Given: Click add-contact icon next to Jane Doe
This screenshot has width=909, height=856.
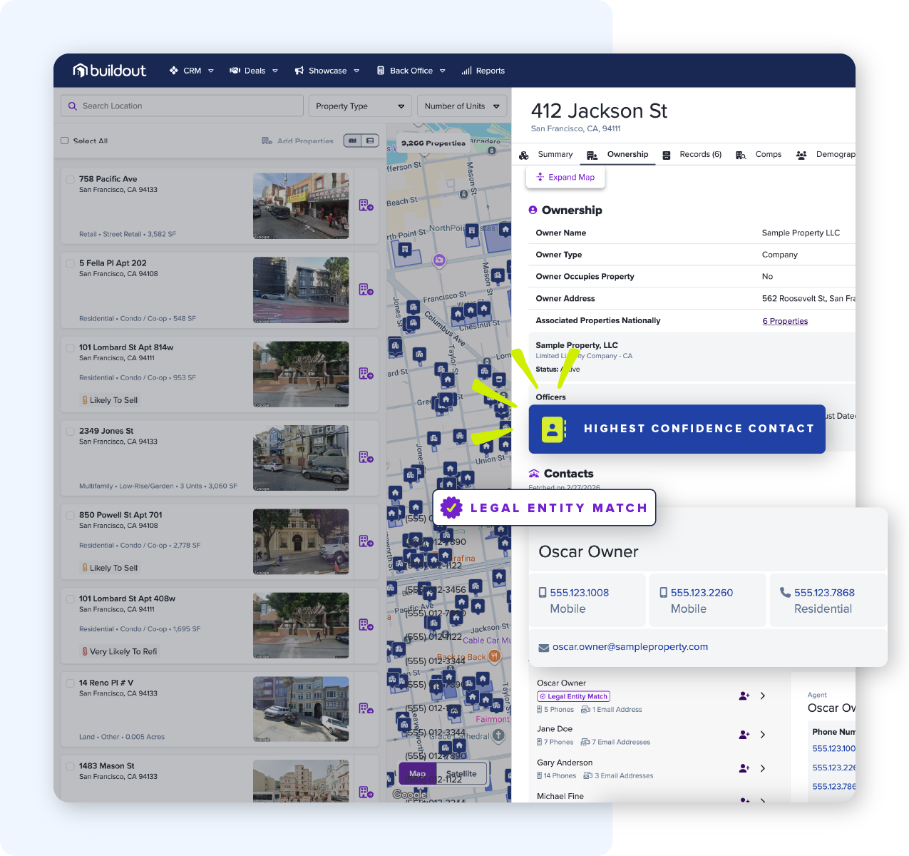Looking at the screenshot, I should click(744, 734).
